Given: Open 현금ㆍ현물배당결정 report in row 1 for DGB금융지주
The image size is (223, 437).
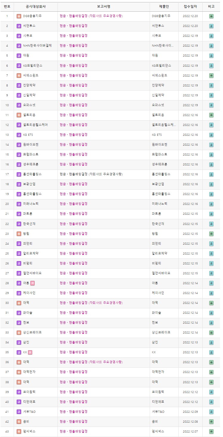Looking at the screenshot, I should point(91,16).
